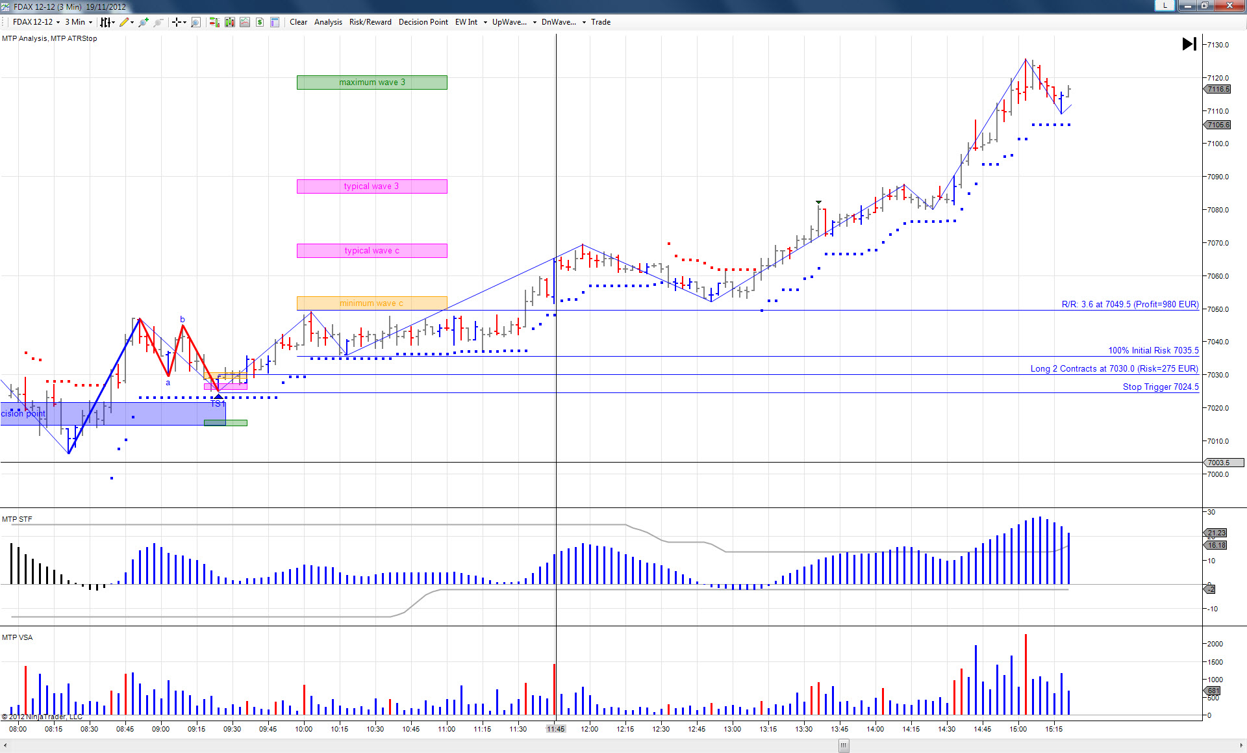Click the 21.23 value marker in MTP STF
This screenshot has width=1247, height=753.
(1216, 533)
